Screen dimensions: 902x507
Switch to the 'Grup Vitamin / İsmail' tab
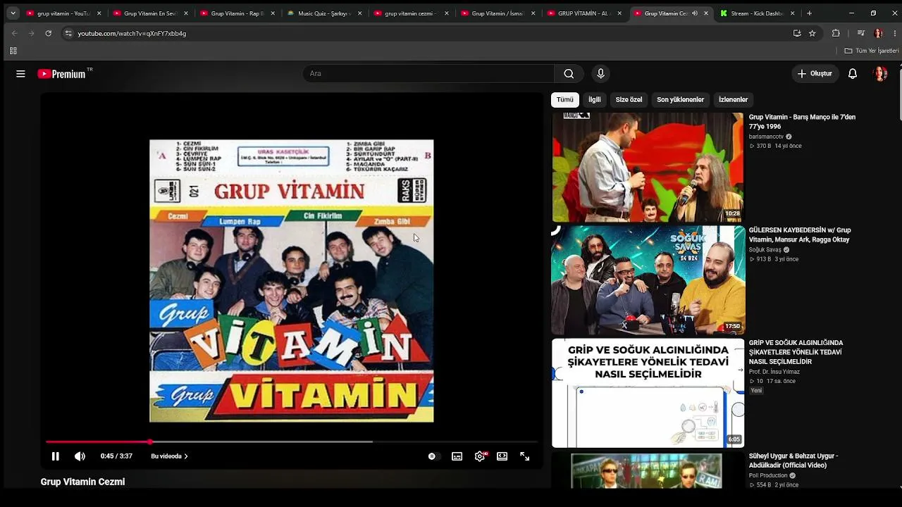click(x=498, y=13)
